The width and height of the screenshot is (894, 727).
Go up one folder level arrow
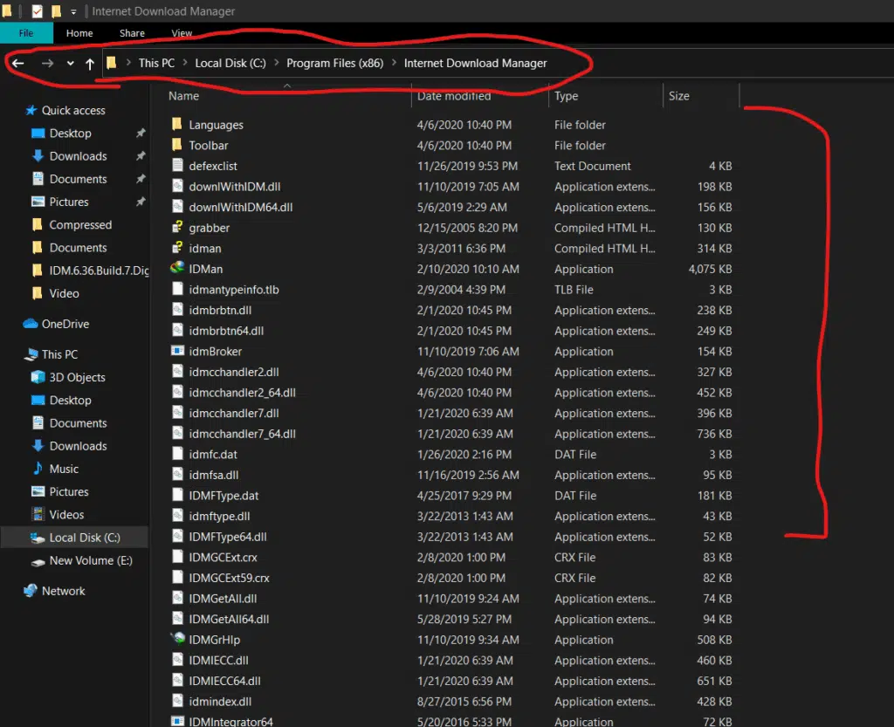pos(90,64)
